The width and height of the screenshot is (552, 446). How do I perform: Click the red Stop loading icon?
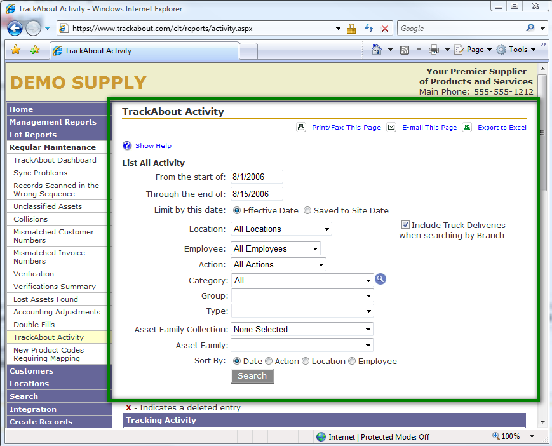385,29
